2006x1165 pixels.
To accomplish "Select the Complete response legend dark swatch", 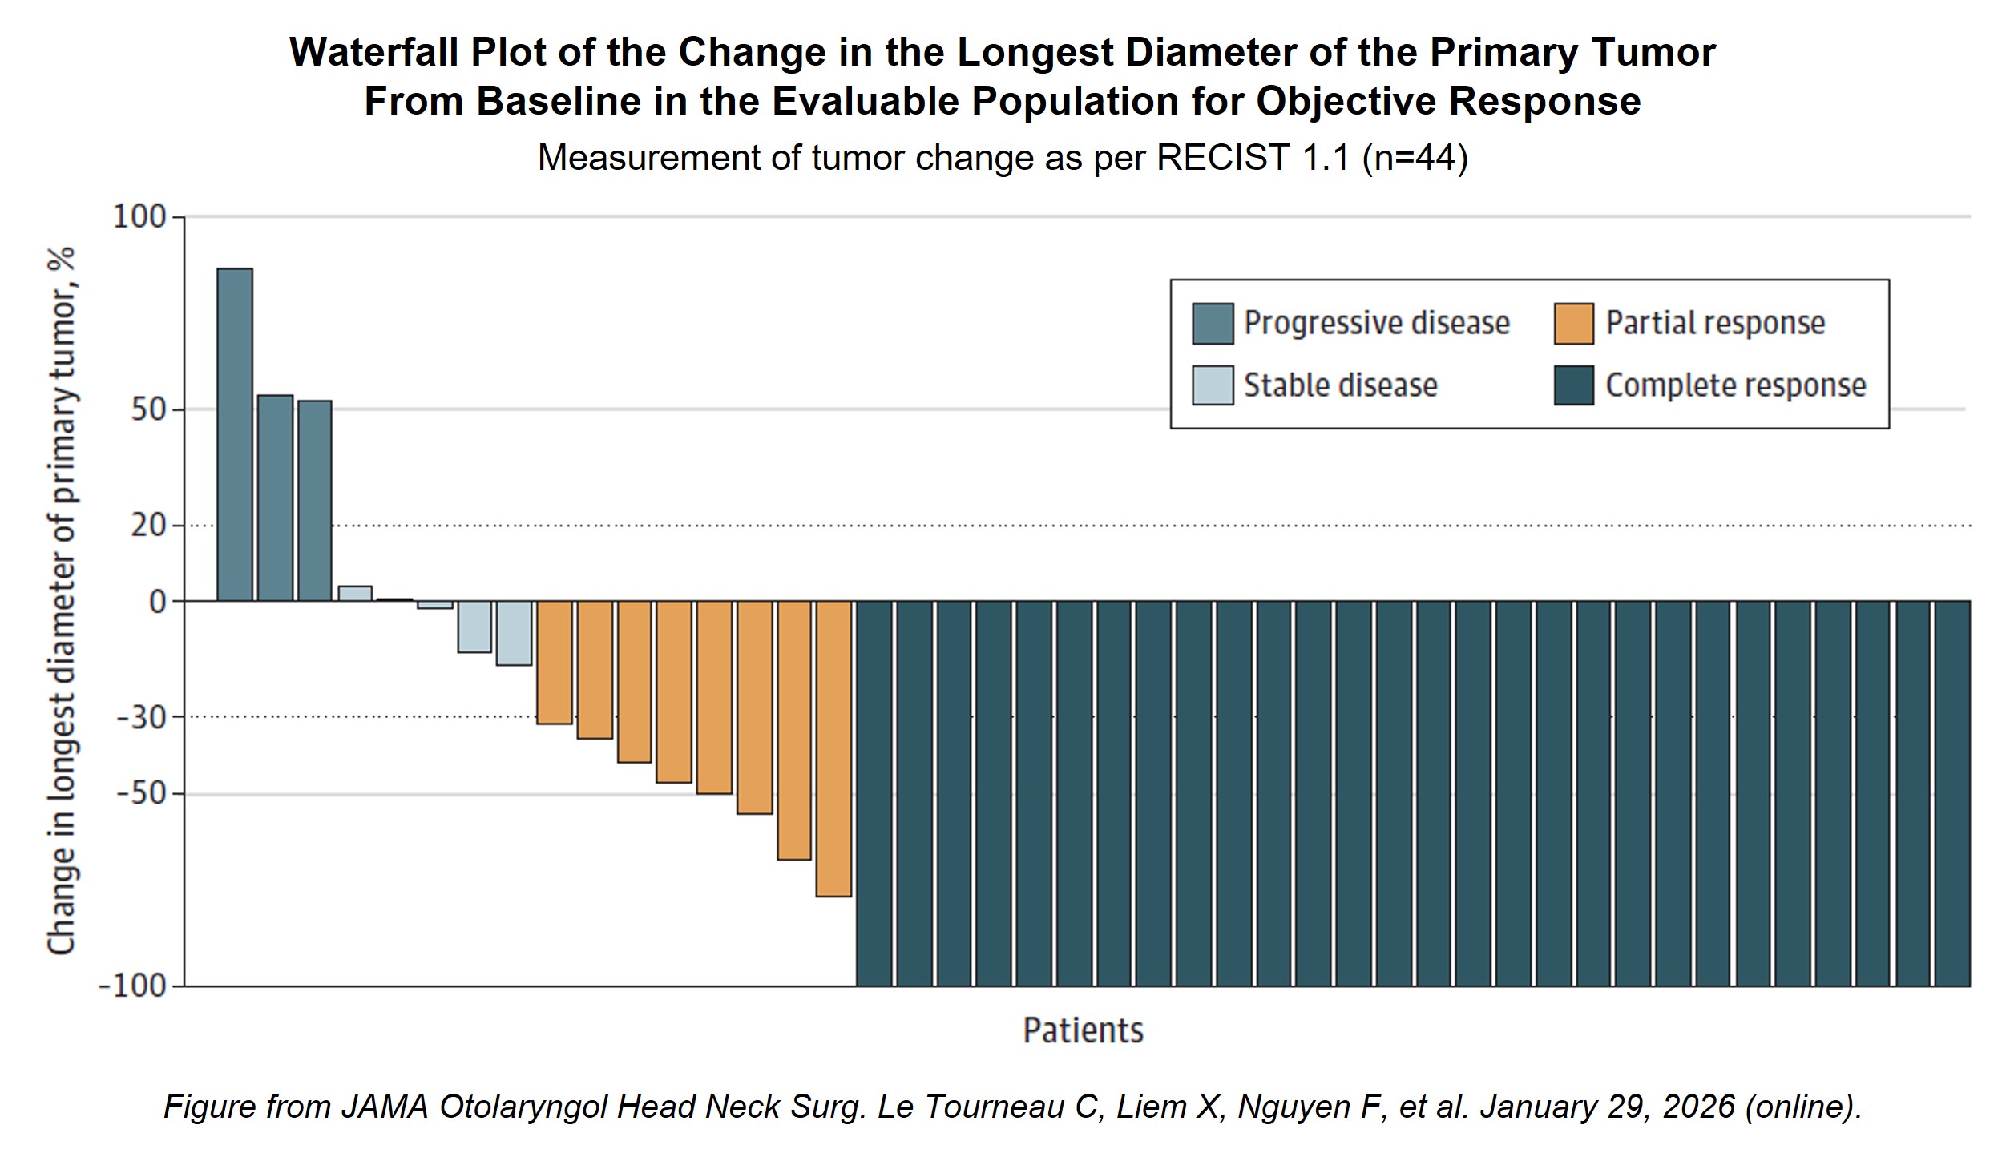I will click(x=1573, y=385).
